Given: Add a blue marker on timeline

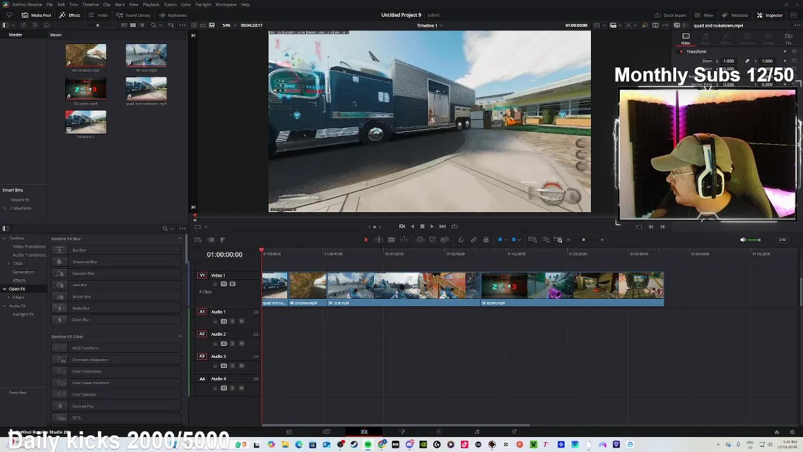Looking at the screenshot, I should click(x=514, y=240).
